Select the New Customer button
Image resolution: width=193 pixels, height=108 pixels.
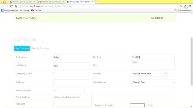22,48
